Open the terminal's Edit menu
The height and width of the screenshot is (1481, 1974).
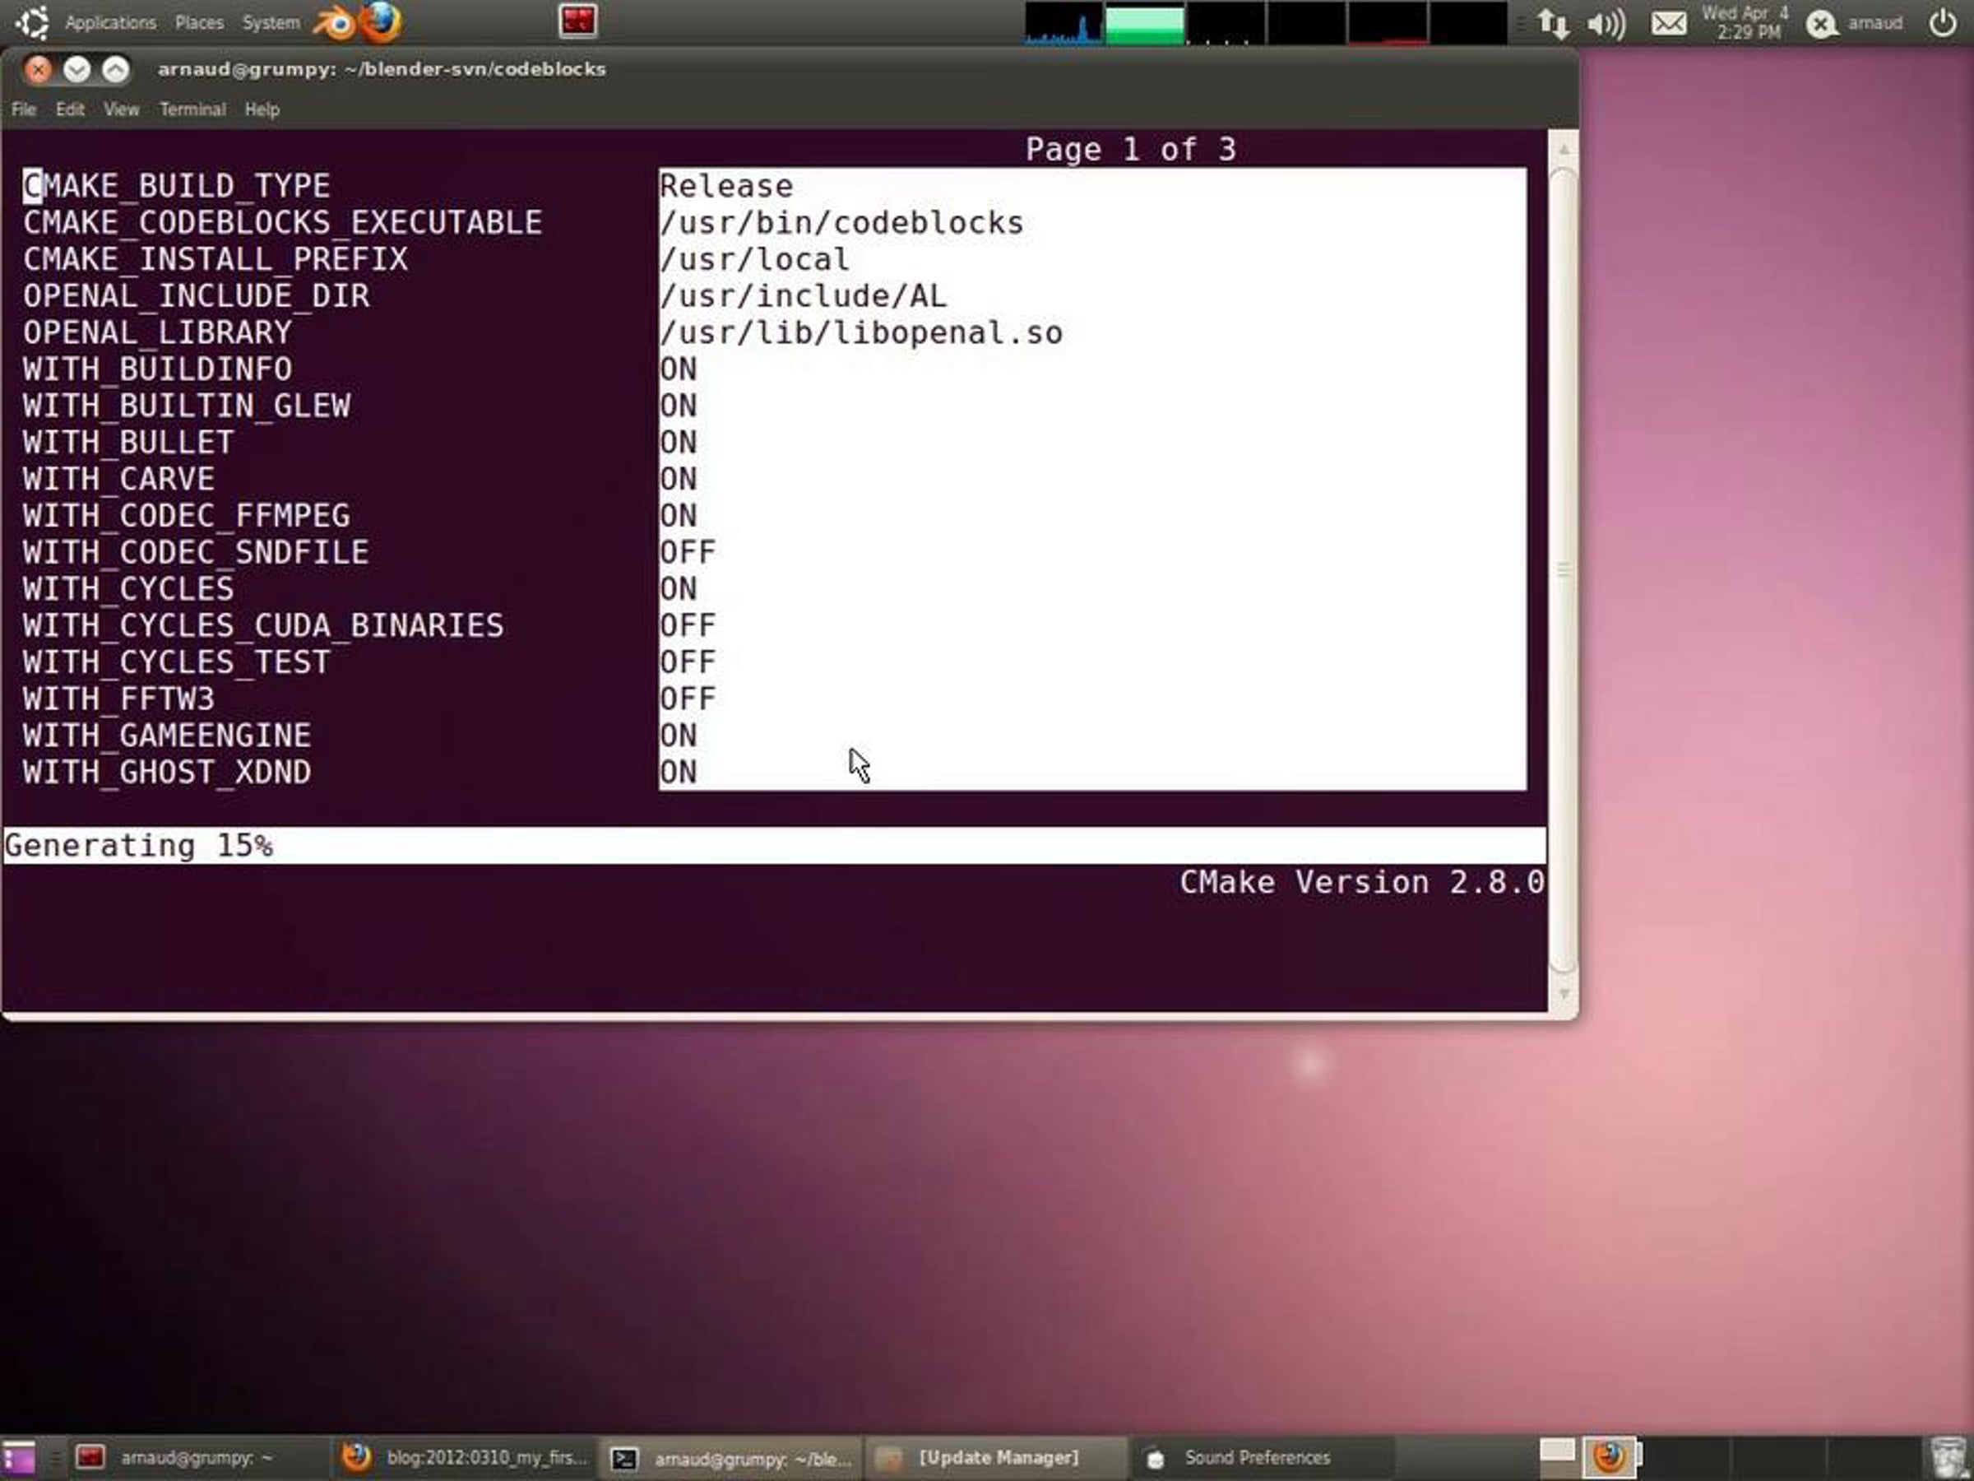(x=70, y=109)
